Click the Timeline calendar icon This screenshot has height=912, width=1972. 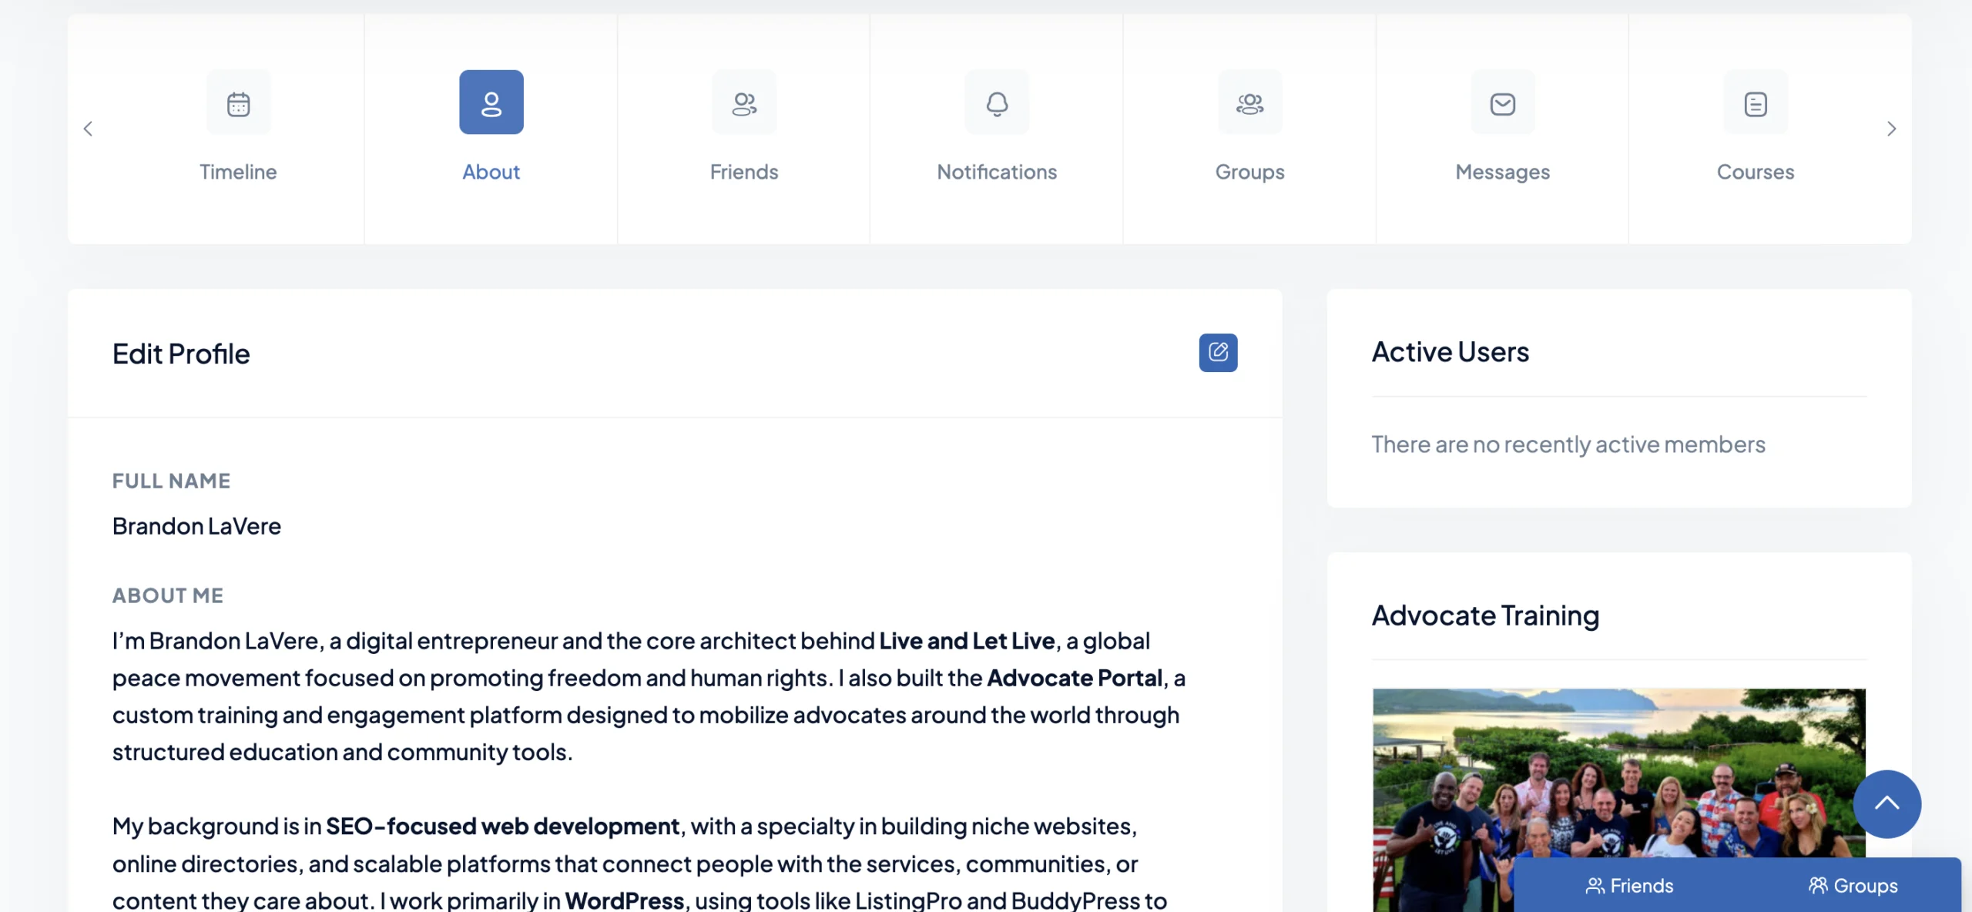click(238, 103)
